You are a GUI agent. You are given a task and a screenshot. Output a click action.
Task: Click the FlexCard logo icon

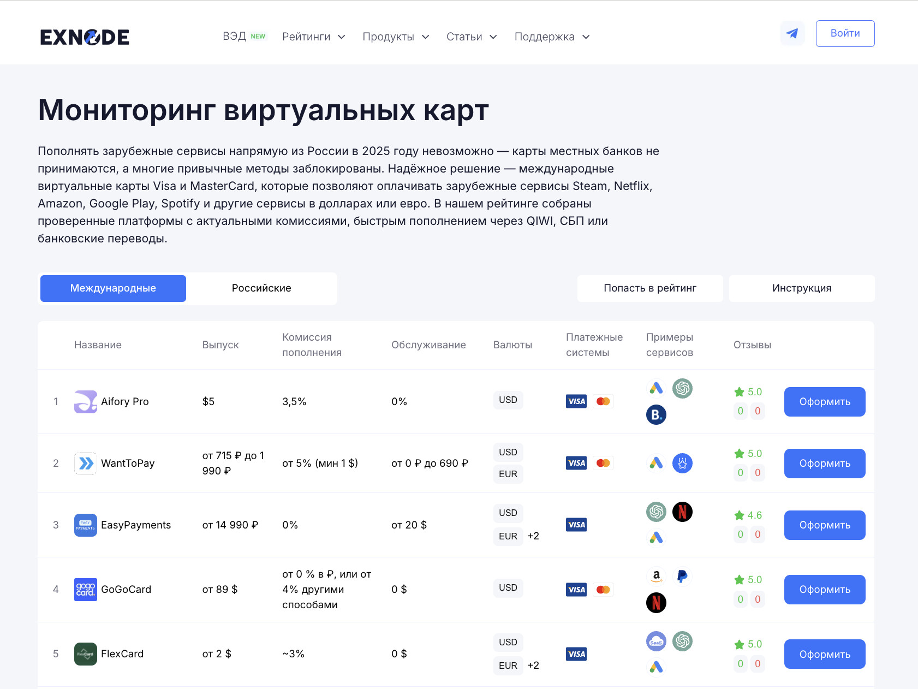(86, 654)
